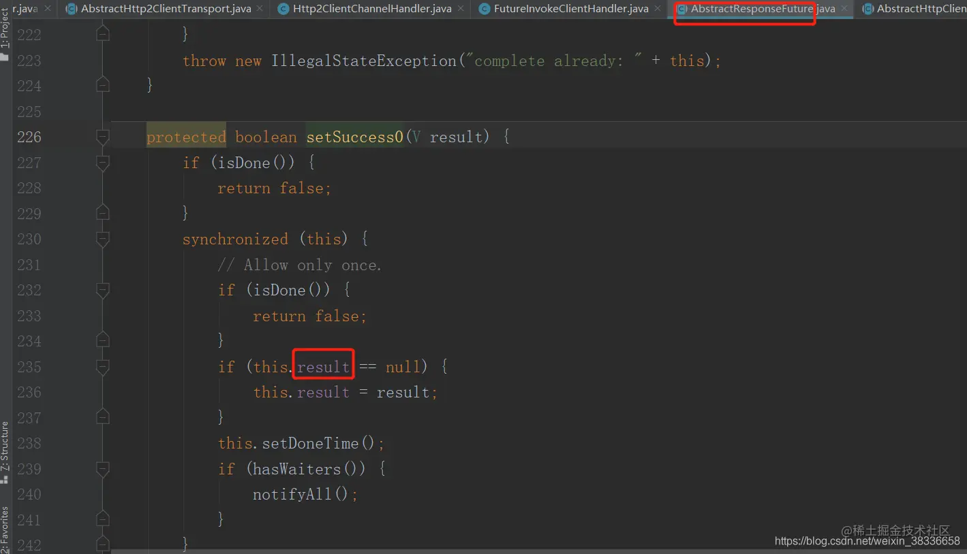Click line number 223 in gutter
Screen dimensions: 967x554
(x=29, y=61)
